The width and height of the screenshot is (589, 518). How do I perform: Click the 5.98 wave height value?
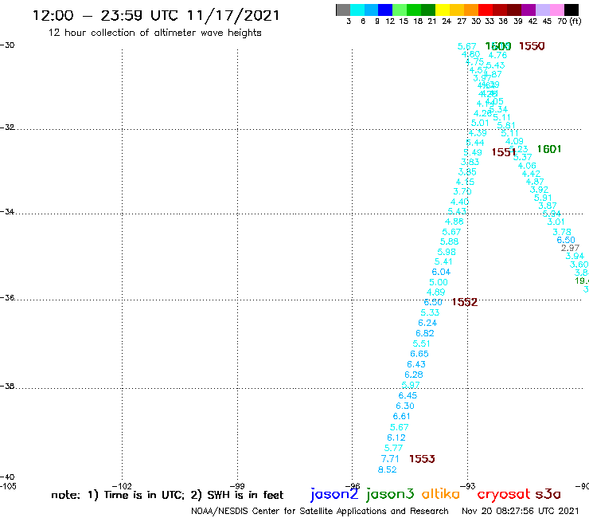[447, 252]
